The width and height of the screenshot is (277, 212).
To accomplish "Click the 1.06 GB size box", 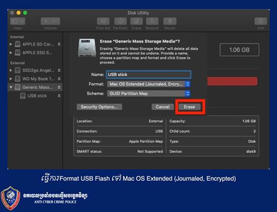I will pos(239,50).
